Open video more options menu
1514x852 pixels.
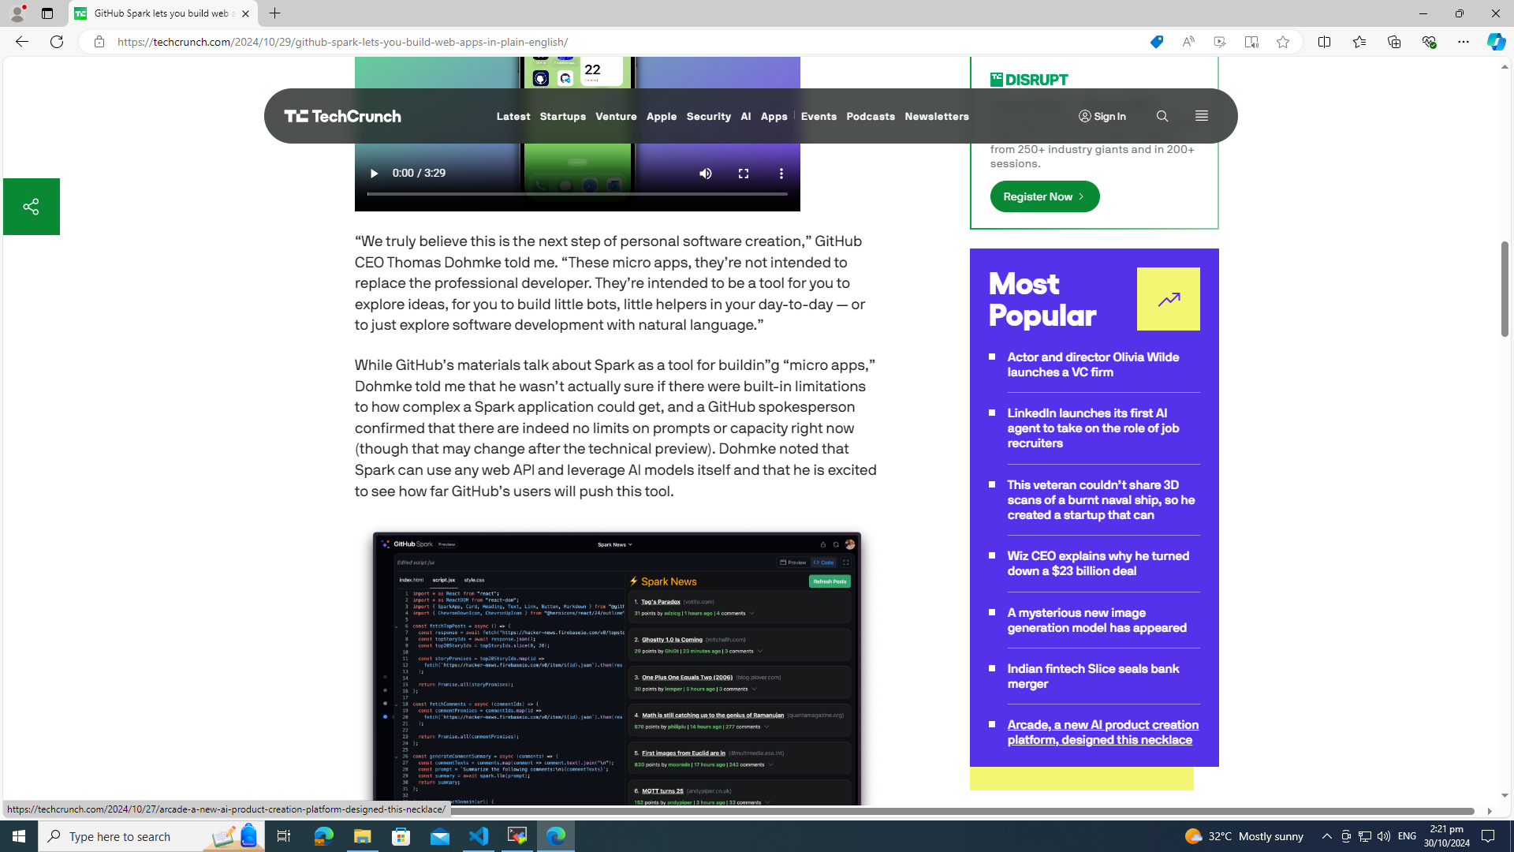coord(781,174)
